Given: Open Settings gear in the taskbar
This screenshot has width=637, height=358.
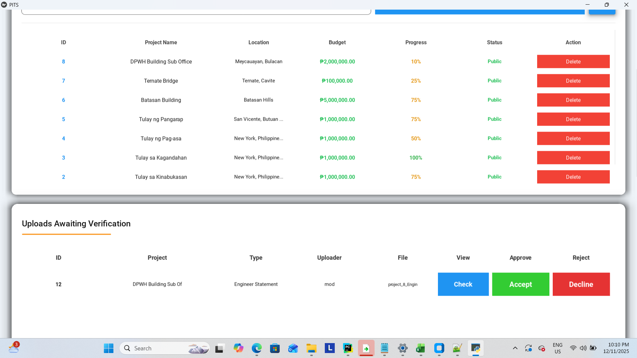Looking at the screenshot, I should [x=403, y=348].
